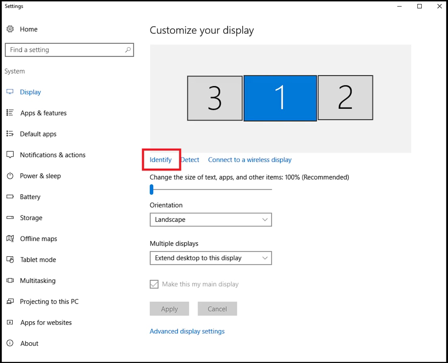Open the Home settings page
Screen dimensions: 448x363
pyautogui.click(x=29, y=29)
